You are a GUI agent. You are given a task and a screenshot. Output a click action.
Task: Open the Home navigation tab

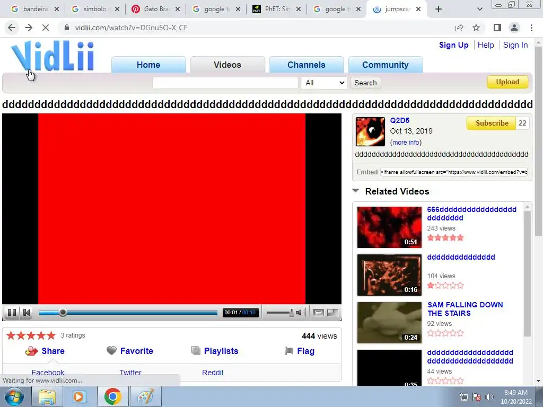click(x=148, y=65)
